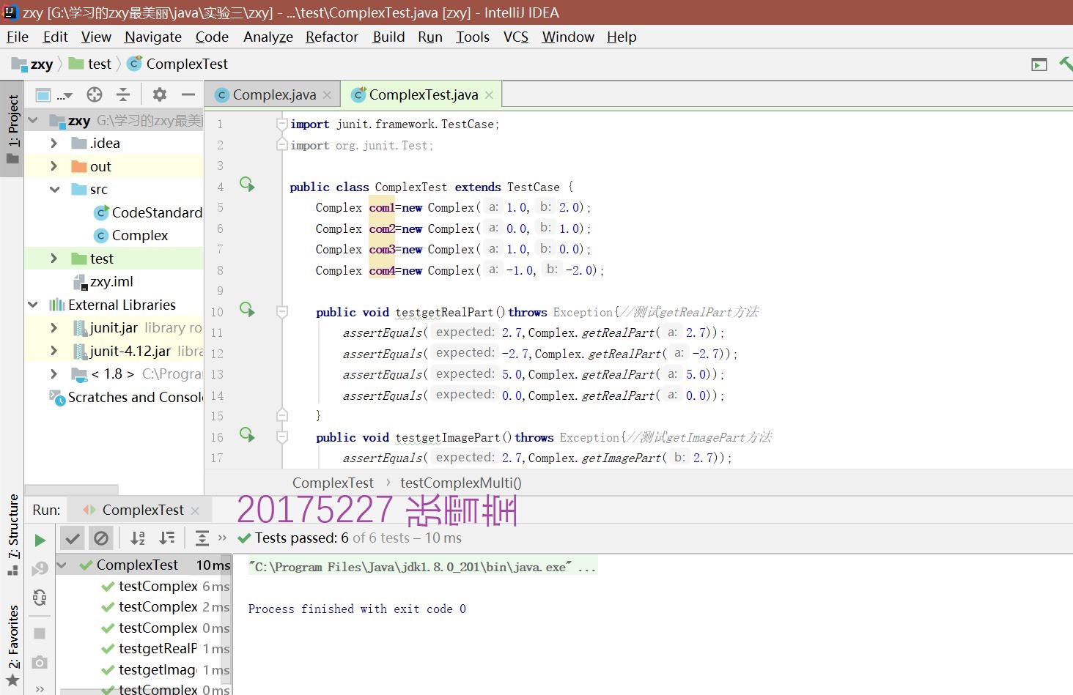Viewport: 1073px width, 695px height.
Task: Select the zxy.iml file
Action: coord(103,281)
